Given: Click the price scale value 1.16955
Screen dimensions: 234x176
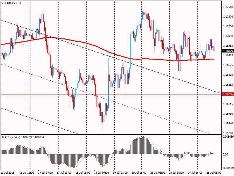Looking at the screenshot, I should pyautogui.click(x=228, y=46).
